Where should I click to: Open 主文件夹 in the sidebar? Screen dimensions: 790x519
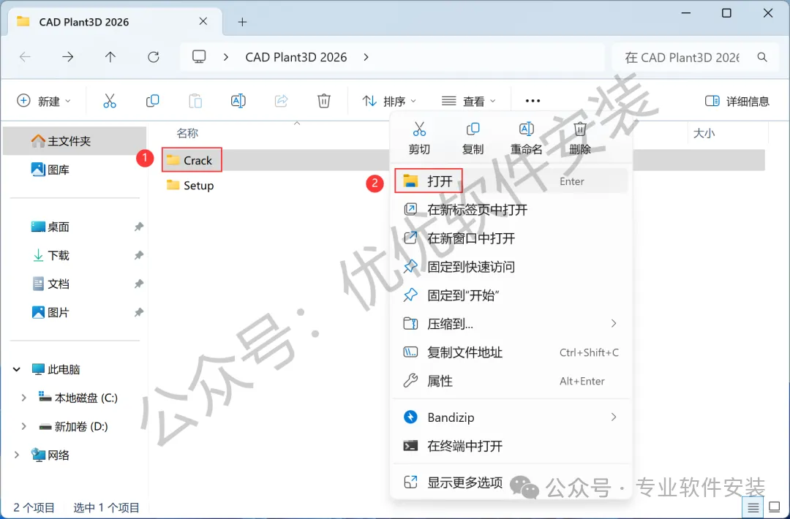pos(75,141)
